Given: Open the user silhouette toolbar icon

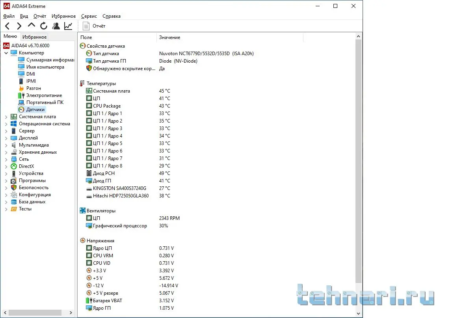Looking at the screenshot, I should click(x=56, y=26).
